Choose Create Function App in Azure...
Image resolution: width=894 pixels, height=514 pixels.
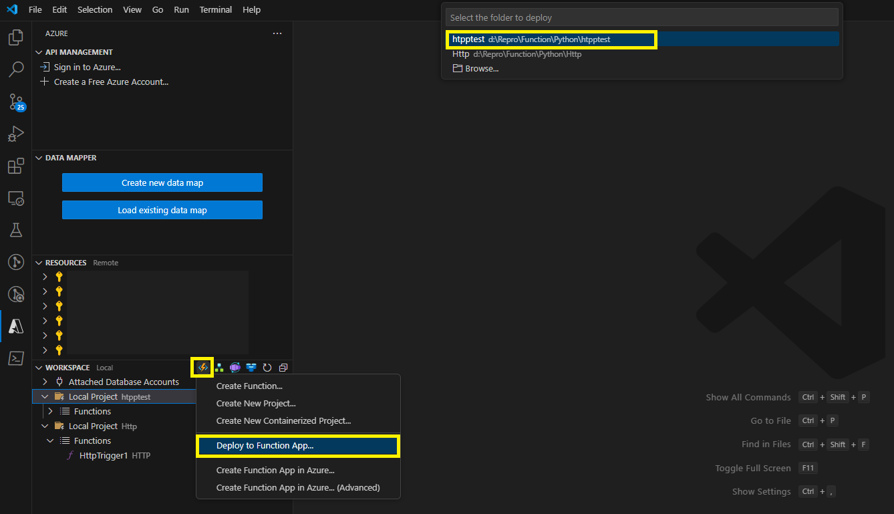point(298,470)
